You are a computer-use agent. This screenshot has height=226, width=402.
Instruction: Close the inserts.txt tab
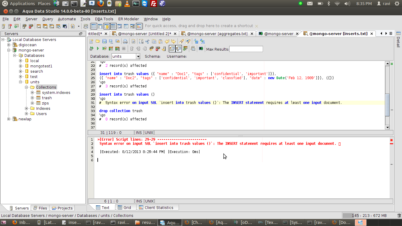pos(372,34)
